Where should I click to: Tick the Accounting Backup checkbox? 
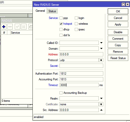click(x=61, y=93)
